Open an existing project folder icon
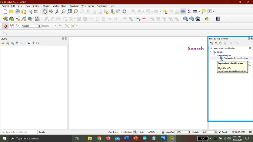Viewport: 253px width, 142px height. pos(11,11)
